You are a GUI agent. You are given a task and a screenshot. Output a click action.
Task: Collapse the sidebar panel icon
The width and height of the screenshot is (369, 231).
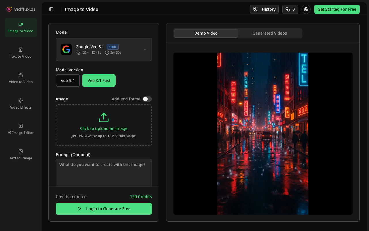[x=51, y=9]
